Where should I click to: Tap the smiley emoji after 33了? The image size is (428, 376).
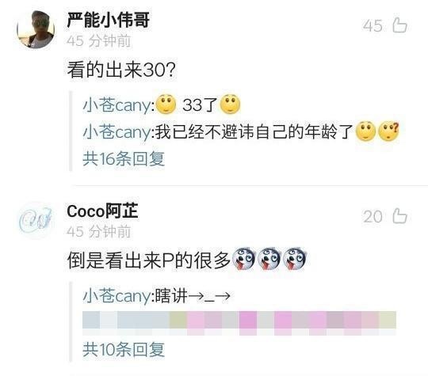click(x=230, y=104)
